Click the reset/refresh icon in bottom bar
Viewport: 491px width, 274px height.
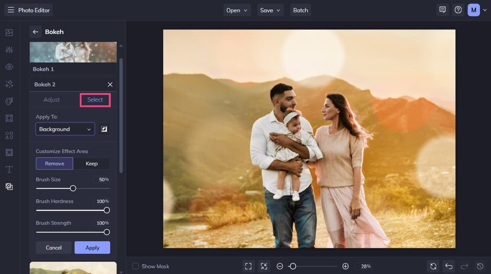[x=433, y=266]
